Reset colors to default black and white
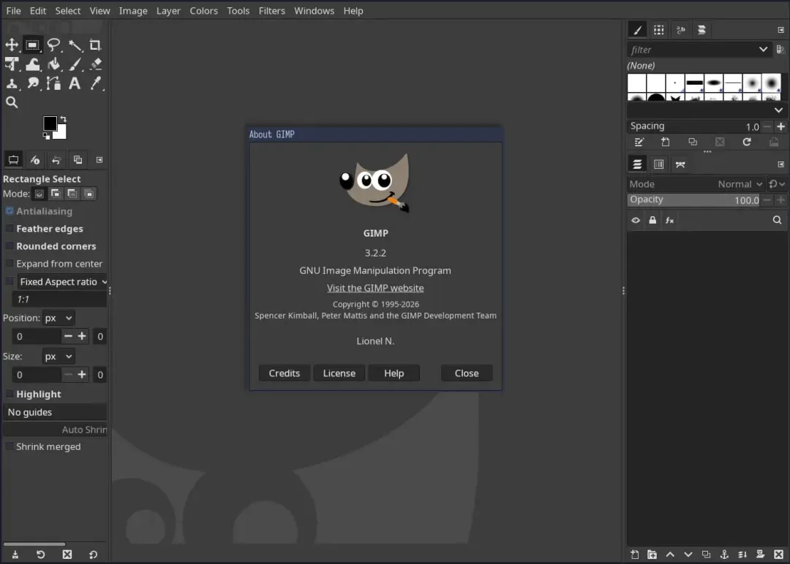Screen dimensions: 790x564 (46, 136)
